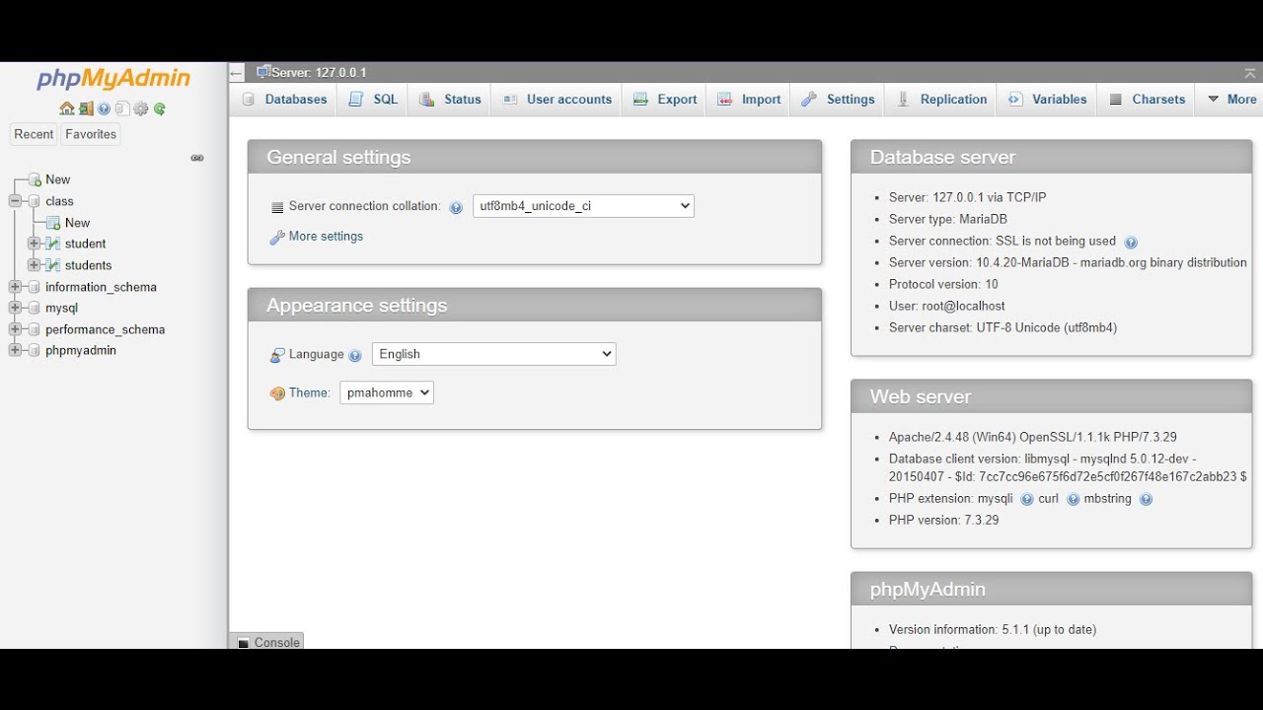
Task: Go to the Import tab
Action: pyautogui.click(x=749, y=100)
